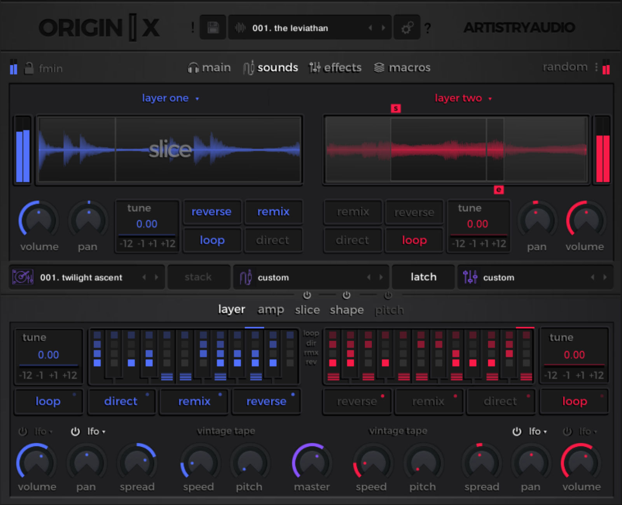The width and height of the screenshot is (622, 505).
Task: Click the question mark help icon
Action: [428, 28]
